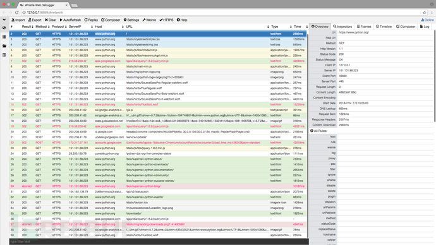The height and width of the screenshot is (245, 436).
Task: Switch to the Overview tab
Action: [x=320, y=27]
